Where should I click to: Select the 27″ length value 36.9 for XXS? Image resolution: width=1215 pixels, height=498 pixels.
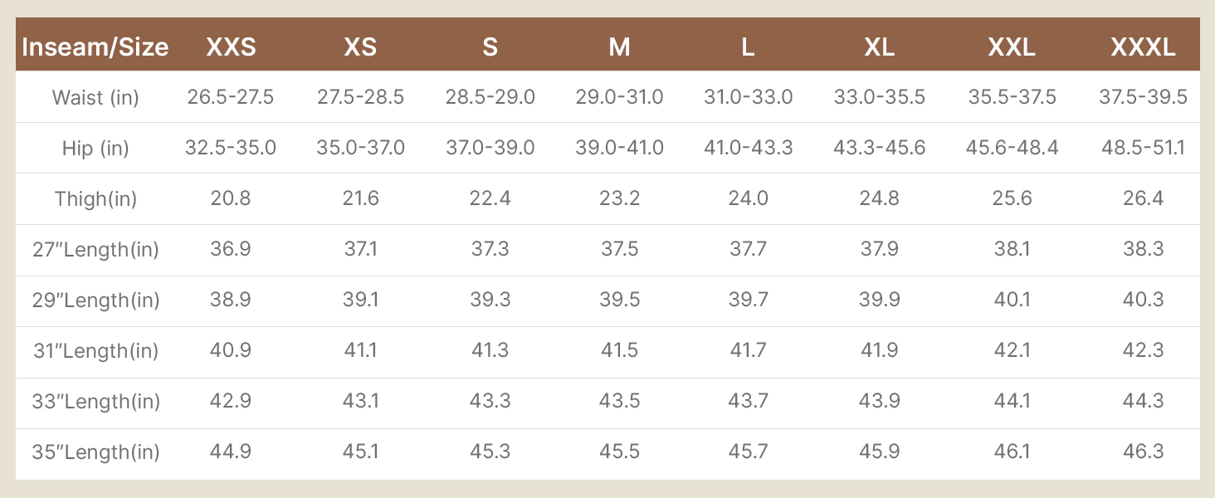click(231, 249)
